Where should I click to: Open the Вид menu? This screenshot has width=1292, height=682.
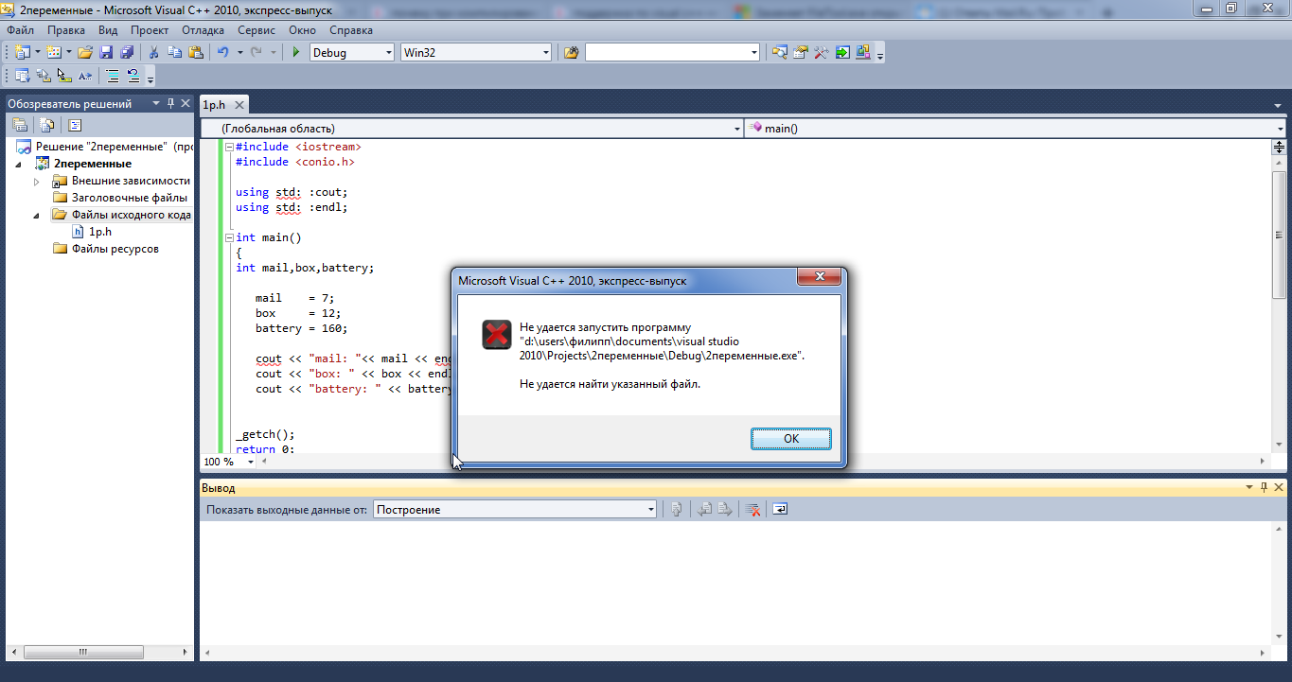tap(108, 30)
